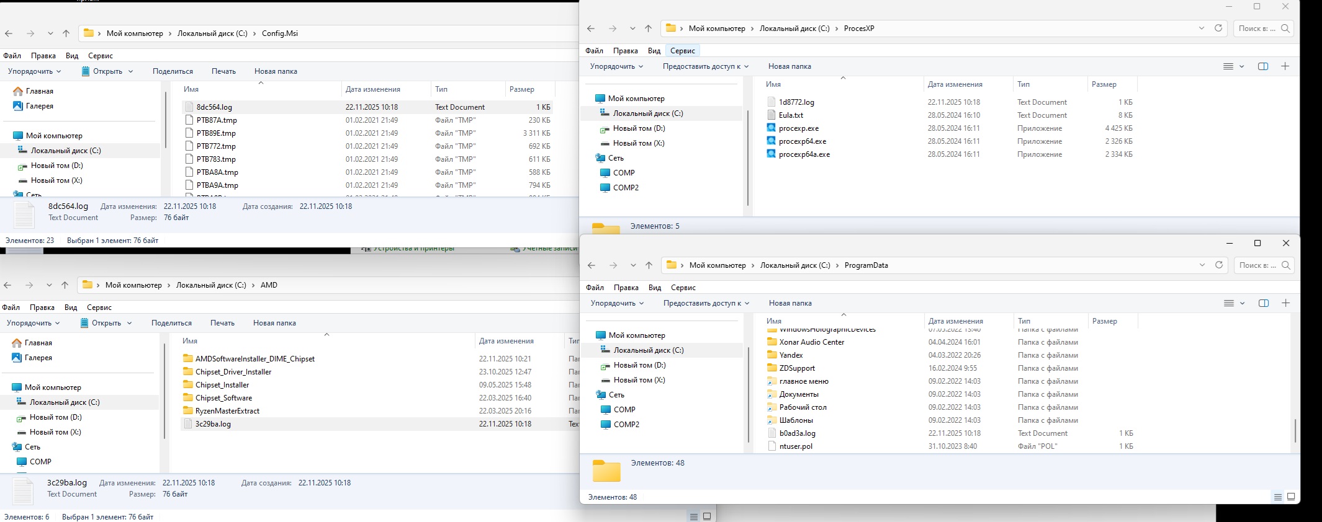The image size is (1322, 522).
Task: Toggle preview pane in ProgramData window
Action: click(1263, 303)
